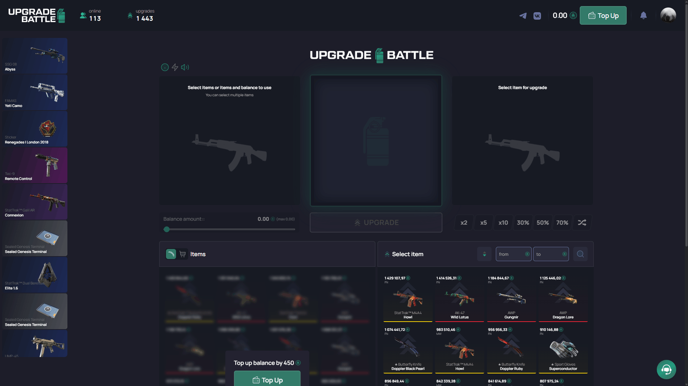
Task: Select the 70% chance option
Action: (562, 223)
